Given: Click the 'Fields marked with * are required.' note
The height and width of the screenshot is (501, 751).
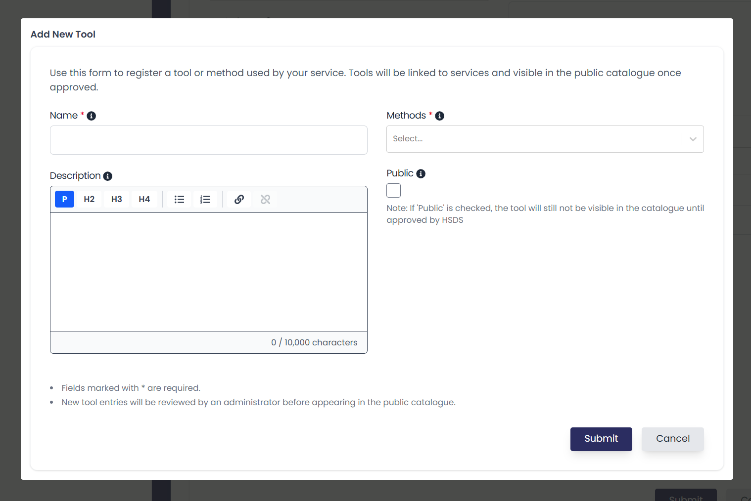Looking at the screenshot, I should [131, 388].
